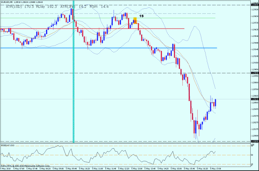The image size is (259, 171).
Task: Click the bottom black price tag on axis
Action: [x=255, y=141]
